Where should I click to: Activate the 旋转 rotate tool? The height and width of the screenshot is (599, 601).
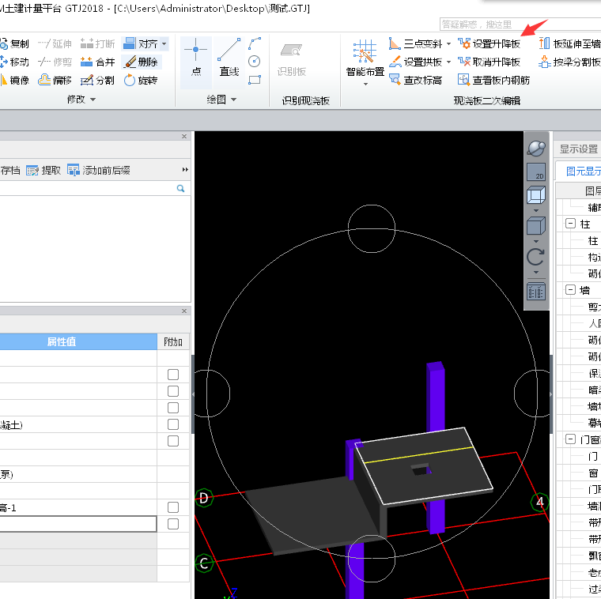tap(141, 81)
